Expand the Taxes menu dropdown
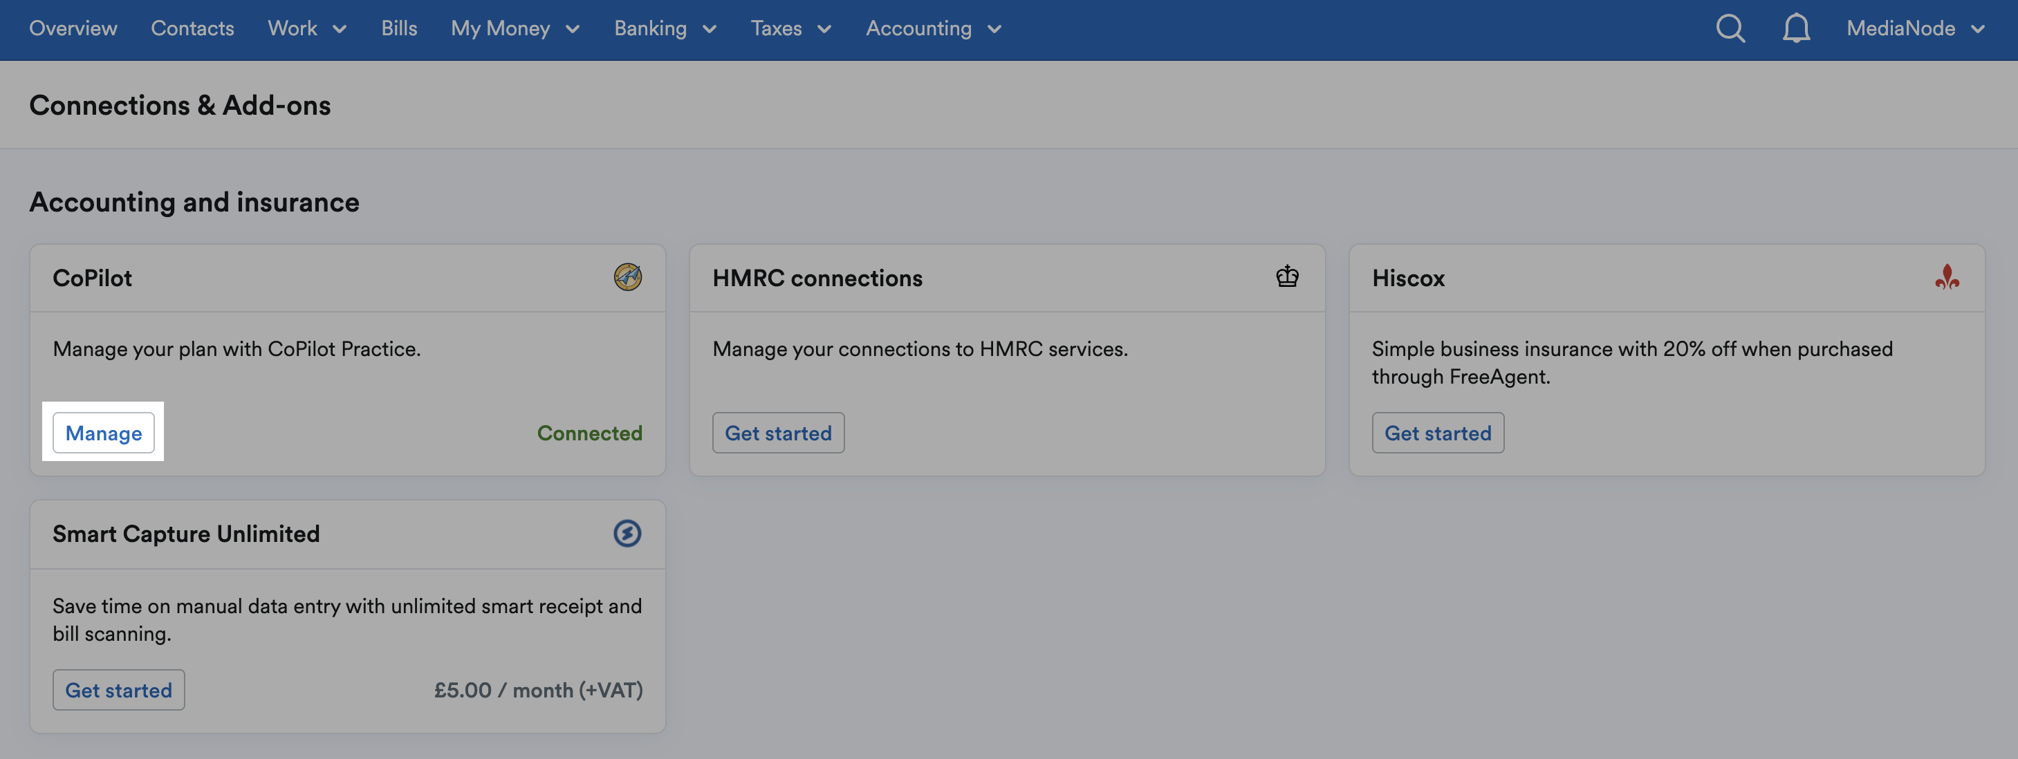 (x=790, y=29)
